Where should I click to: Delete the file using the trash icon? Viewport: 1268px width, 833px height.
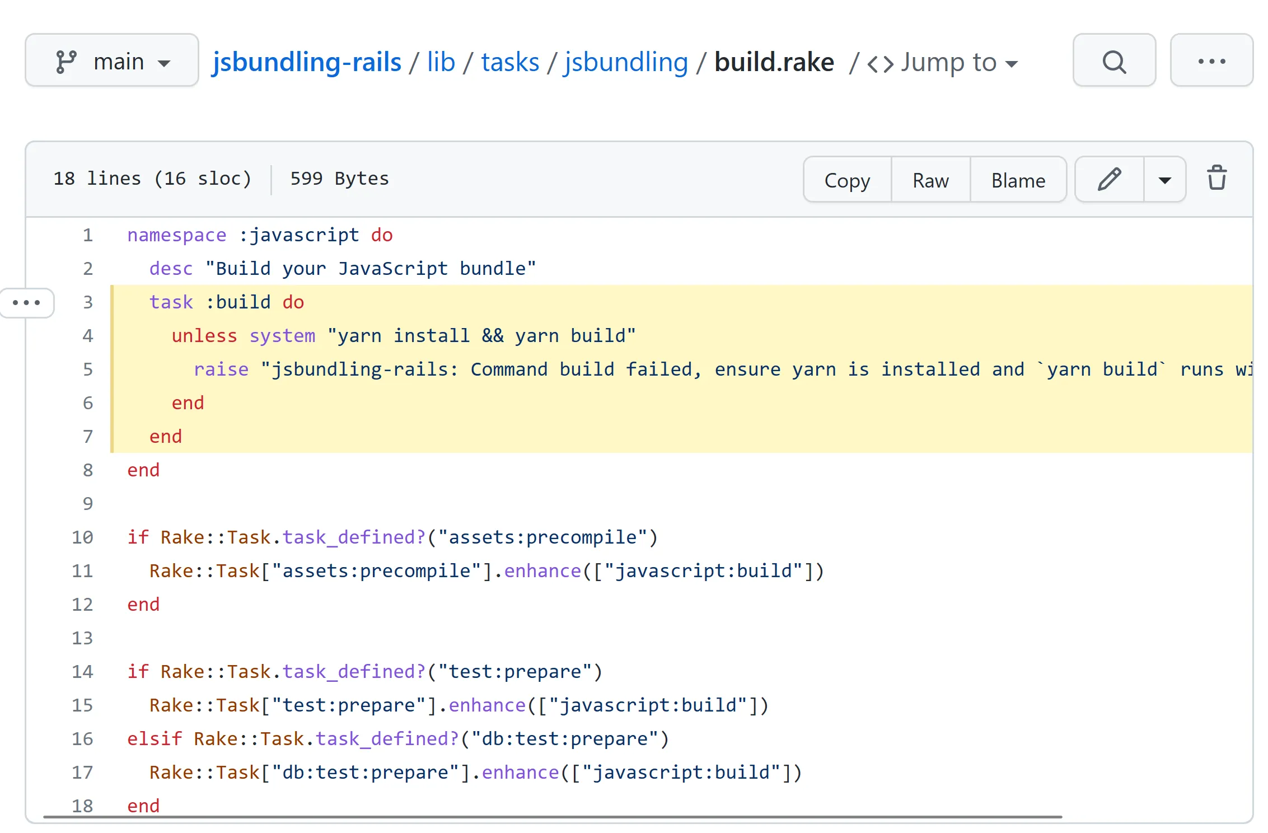click(1216, 178)
